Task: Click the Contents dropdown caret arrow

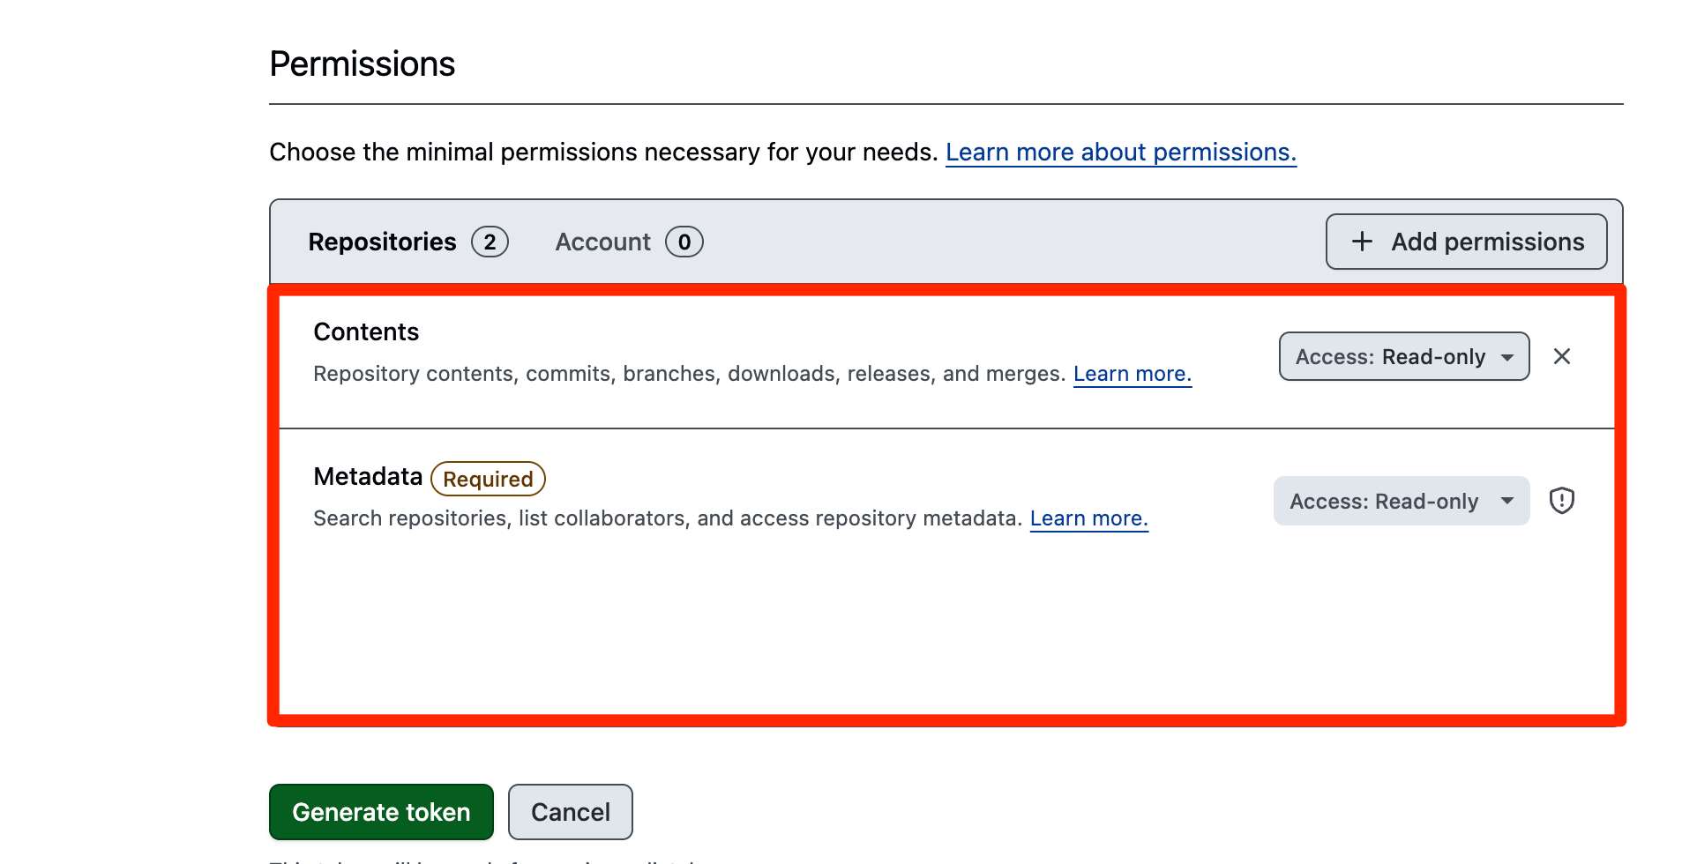Action: [x=1507, y=357]
